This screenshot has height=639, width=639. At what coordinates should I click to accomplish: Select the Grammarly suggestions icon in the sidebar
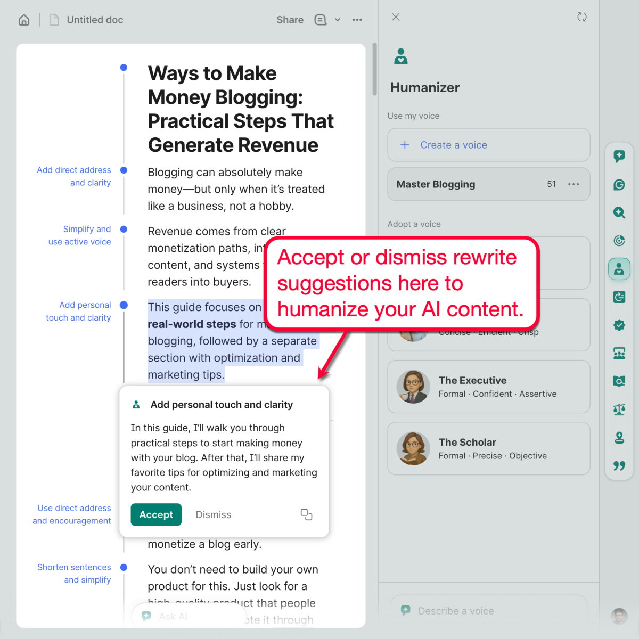point(619,184)
